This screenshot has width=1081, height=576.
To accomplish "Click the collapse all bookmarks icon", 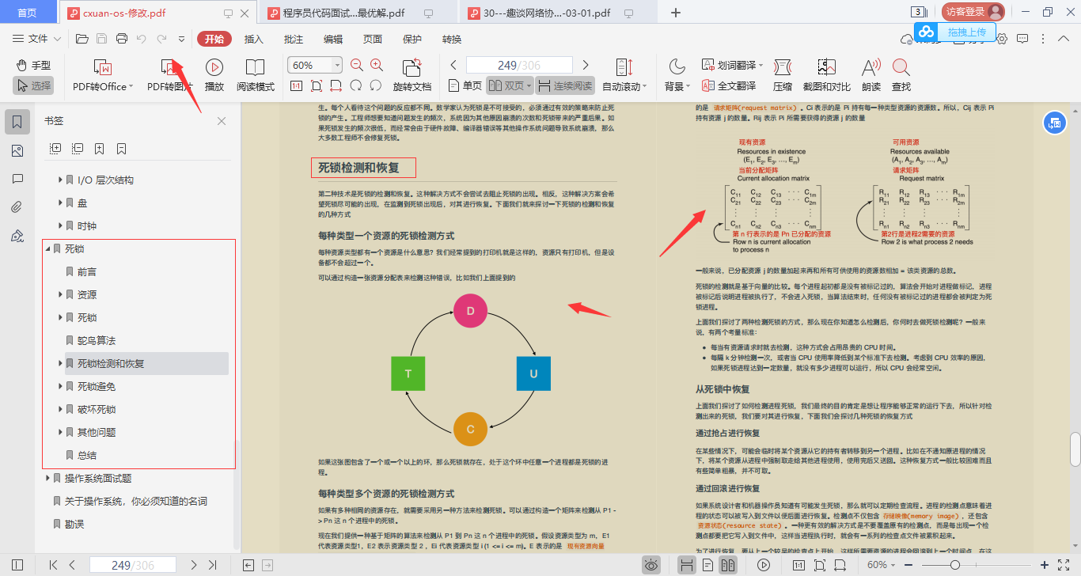I will pos(78,148).
